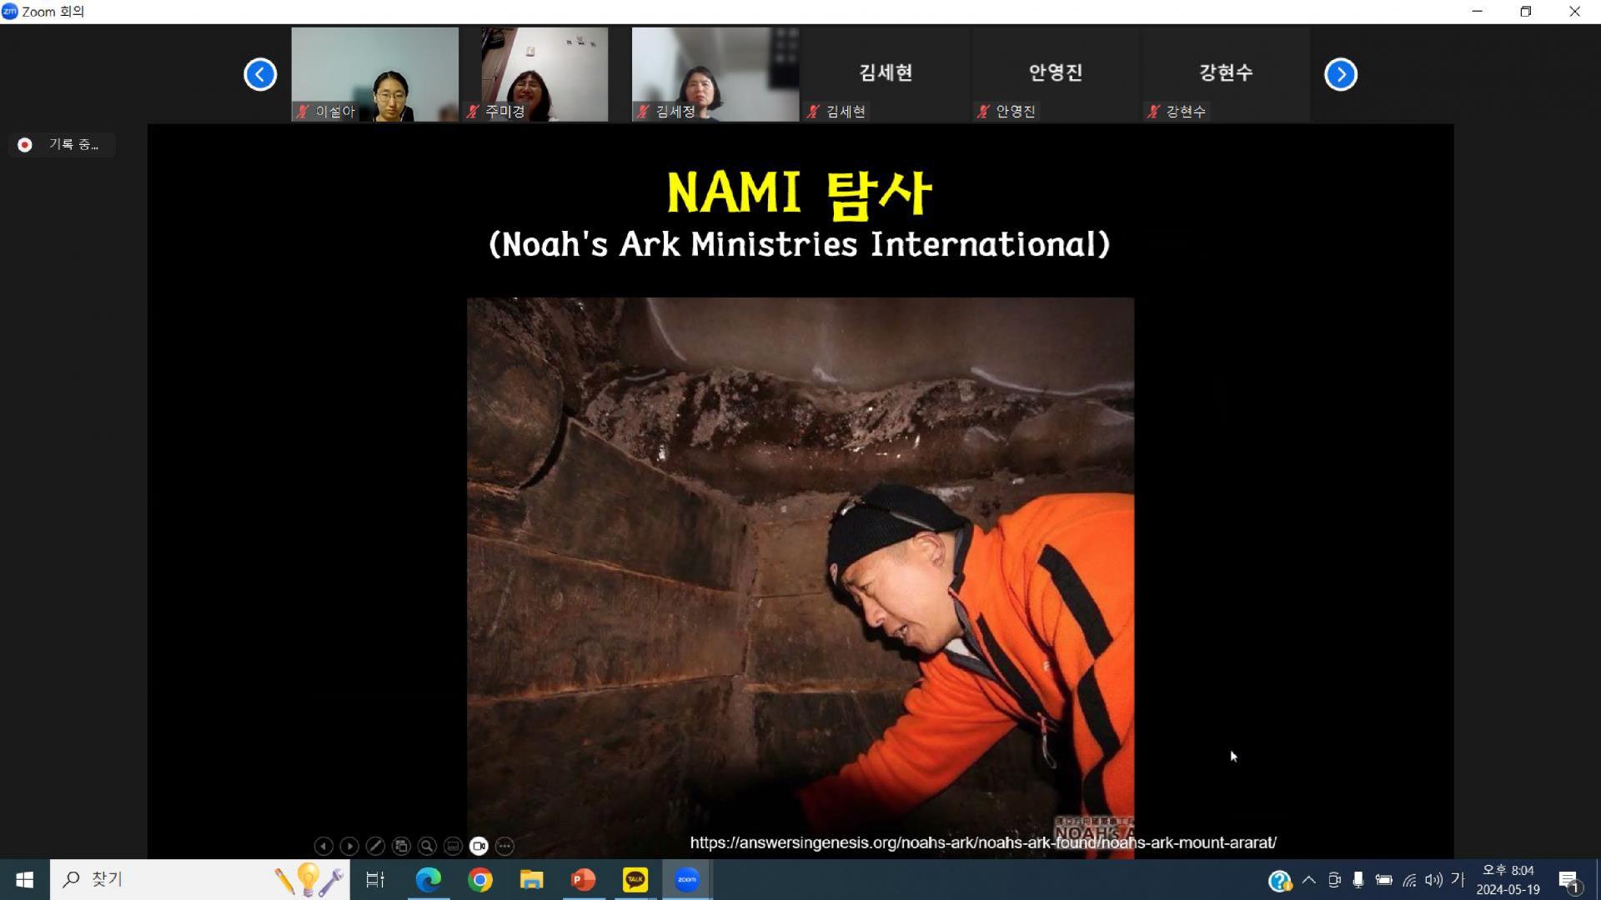Select 김세정's video thumbnail

pyautogui.click(x=715, y=74)
